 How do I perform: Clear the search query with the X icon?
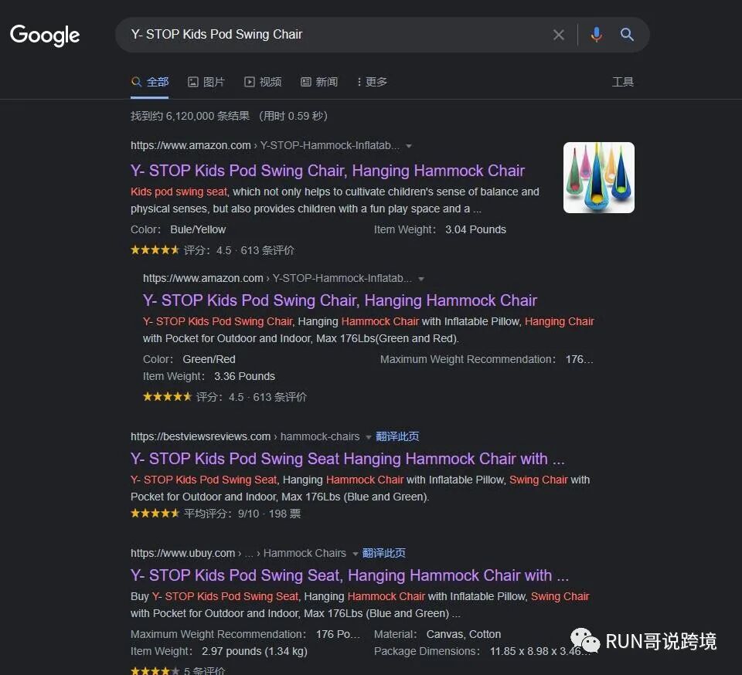(x=559, y=34)
